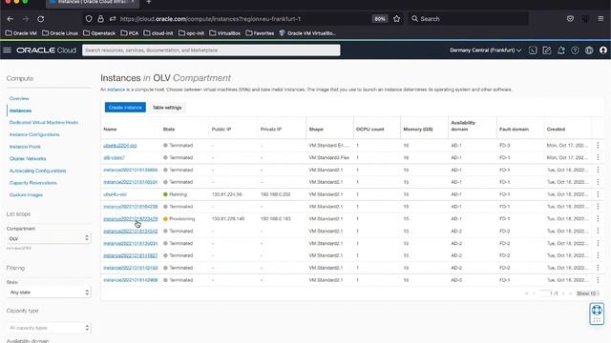Click the Created column header
Viewport: 611px width, 343px height.
(556, 130)
